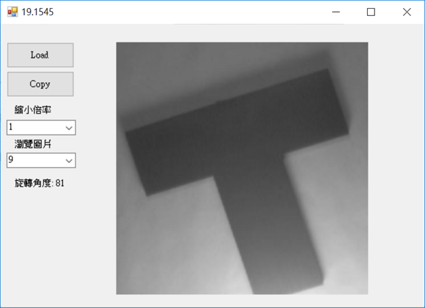Click the application icon in title bar
Image resolution: width=425 pixels, height=308 pixels.
click(x=13, y=12)
